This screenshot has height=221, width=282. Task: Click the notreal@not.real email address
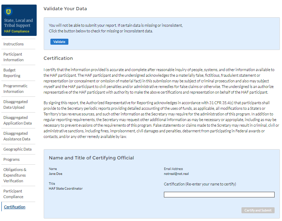(x=177, y=174)
